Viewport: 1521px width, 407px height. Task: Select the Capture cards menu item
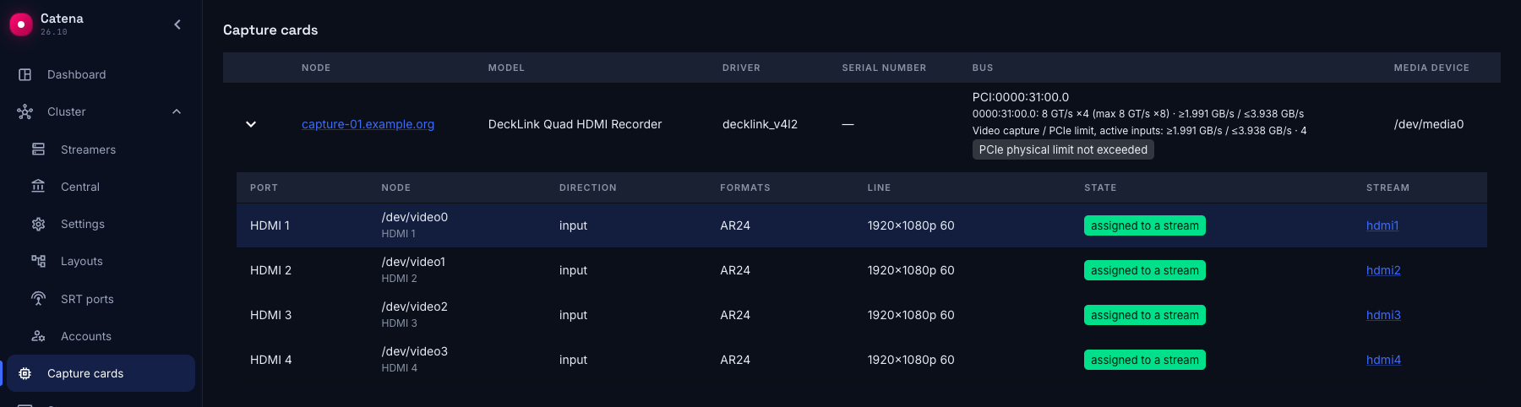tap(101, 373)
